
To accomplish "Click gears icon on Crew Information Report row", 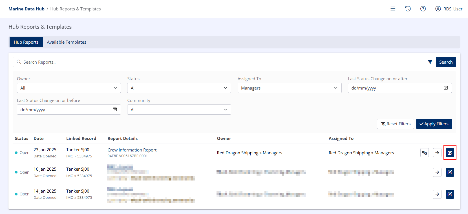I will click(424, 153).
